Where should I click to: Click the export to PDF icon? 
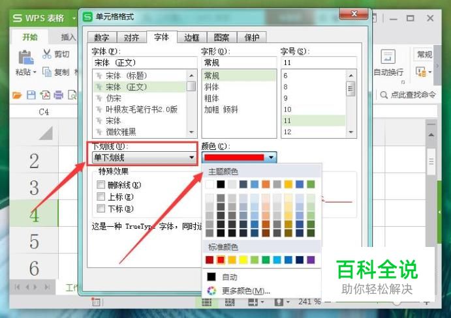point(45,94)
